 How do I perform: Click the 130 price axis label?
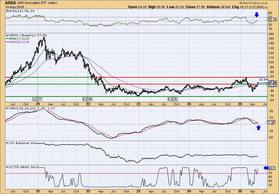(271, 48)
